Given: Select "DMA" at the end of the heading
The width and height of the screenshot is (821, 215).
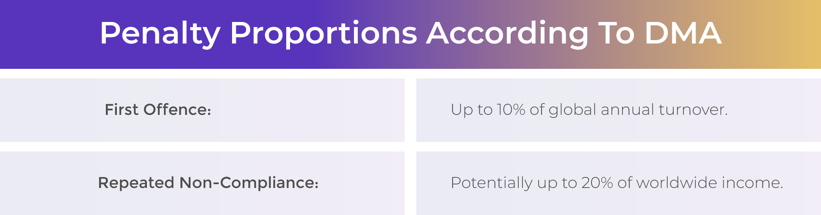Looking at the screenshot, I should click(683, 33).
